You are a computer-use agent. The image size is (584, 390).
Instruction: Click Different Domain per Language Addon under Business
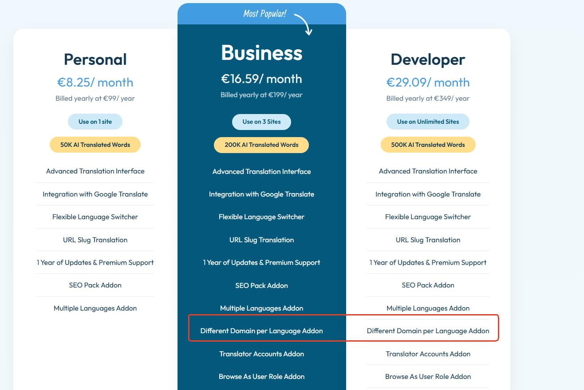[x=261, y=331]
